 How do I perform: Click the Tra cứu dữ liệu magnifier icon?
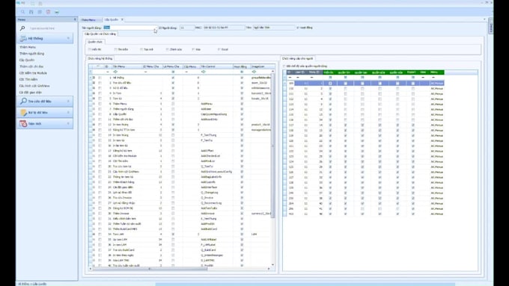click(23, 101)
